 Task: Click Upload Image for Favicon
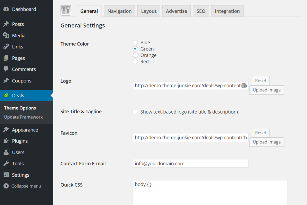click(x=267, y=142)
